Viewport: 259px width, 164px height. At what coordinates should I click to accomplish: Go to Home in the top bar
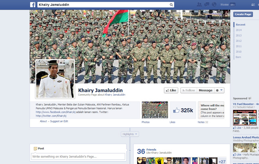click(224, 5)
